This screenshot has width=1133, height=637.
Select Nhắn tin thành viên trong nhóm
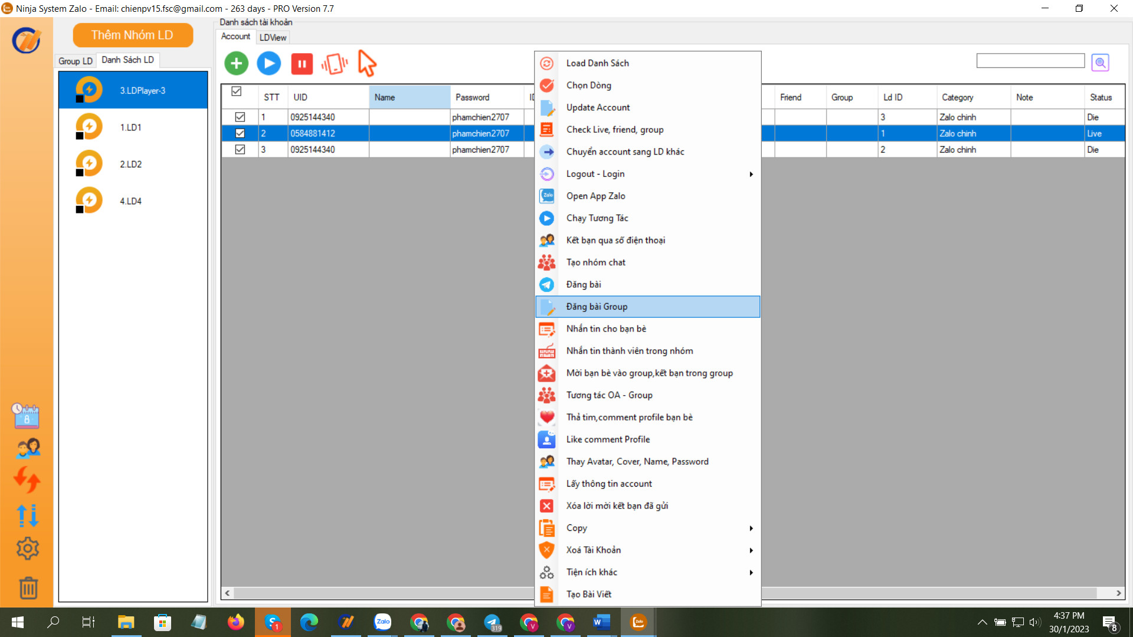648,351
